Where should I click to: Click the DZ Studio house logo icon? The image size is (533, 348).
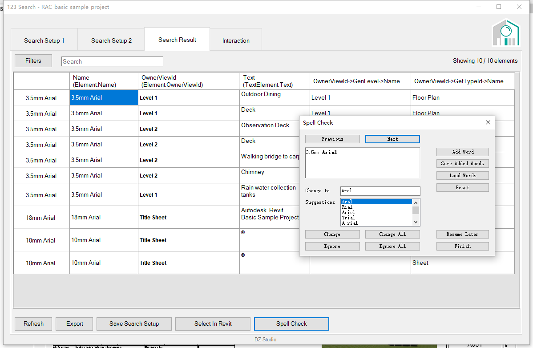pos(505,32)
